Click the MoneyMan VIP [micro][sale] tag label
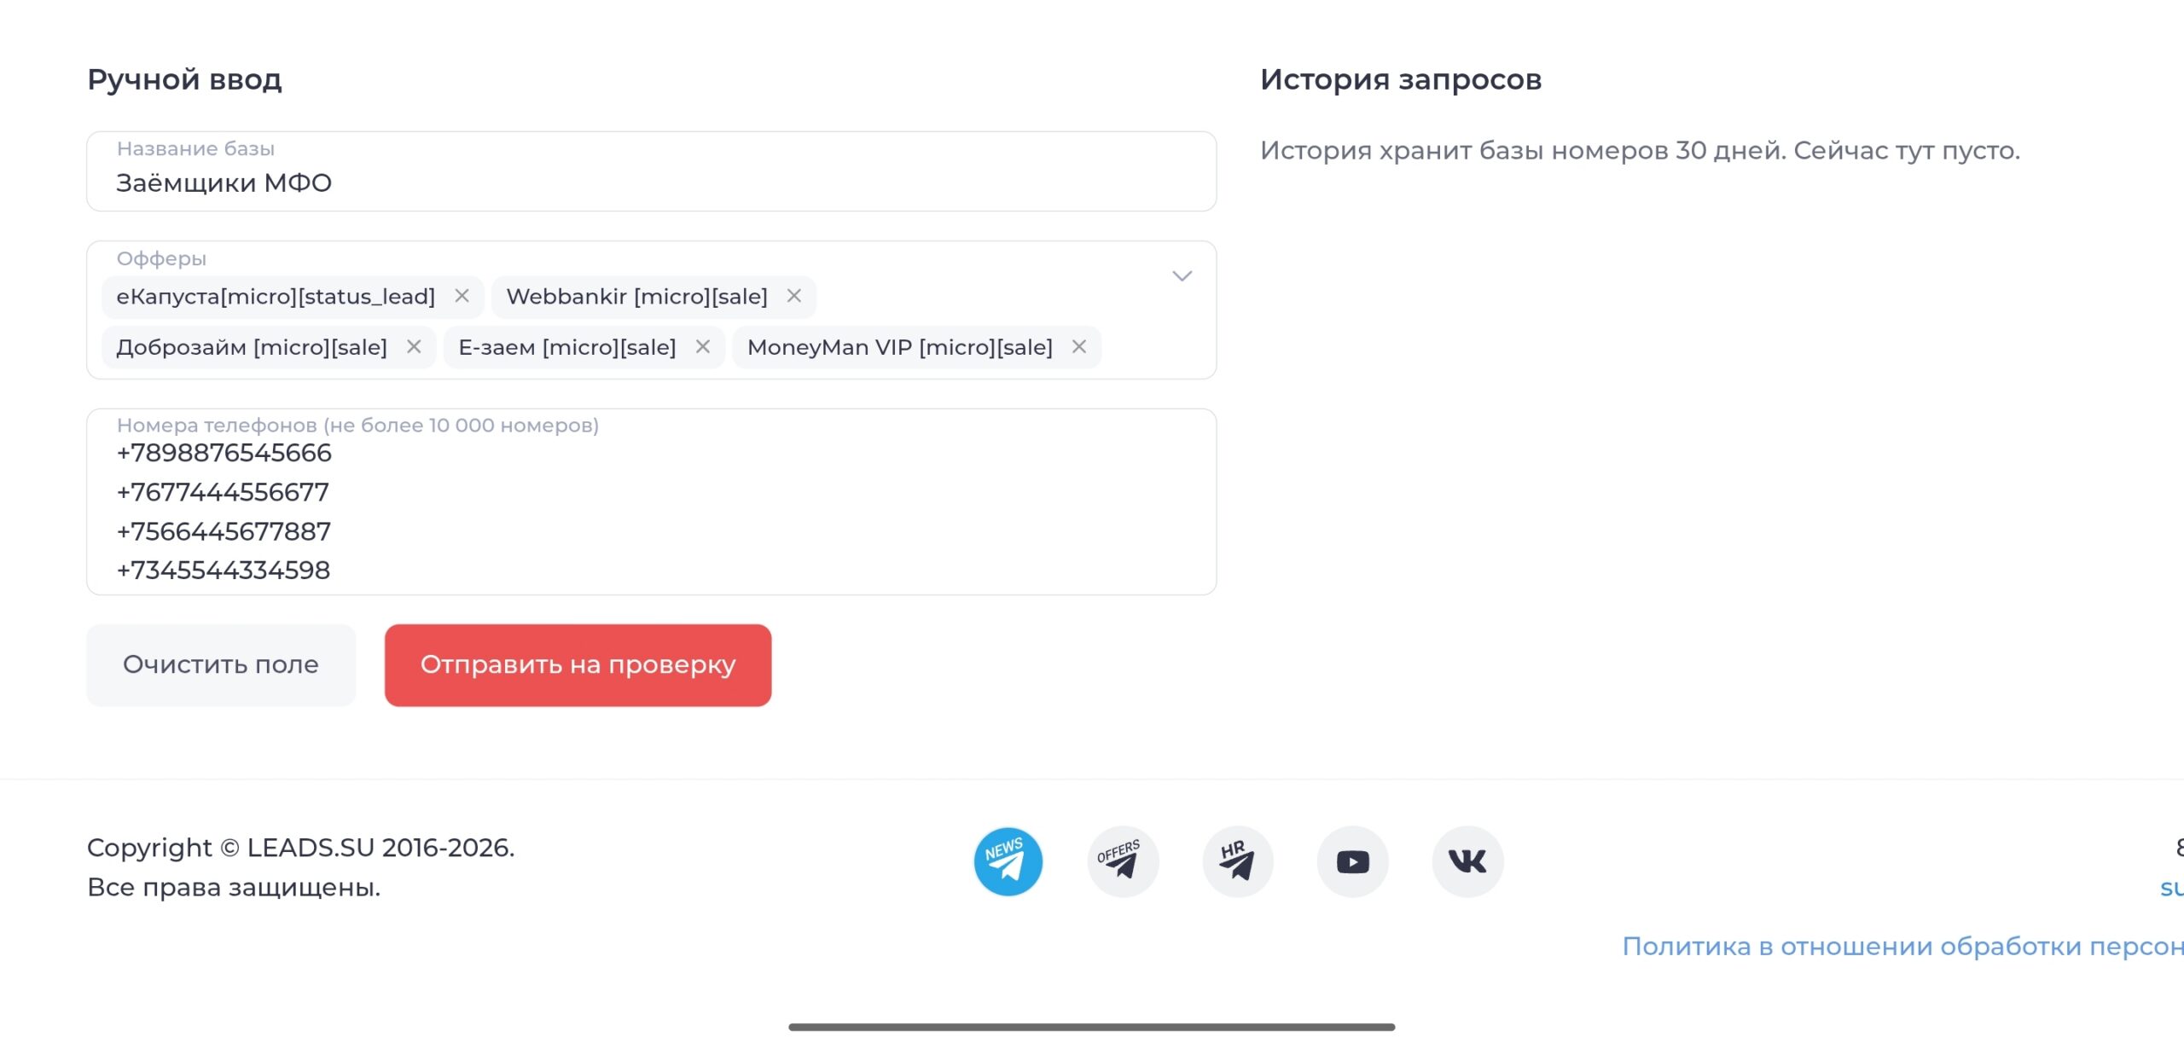2184x1043 pixels. pos(899,347)
